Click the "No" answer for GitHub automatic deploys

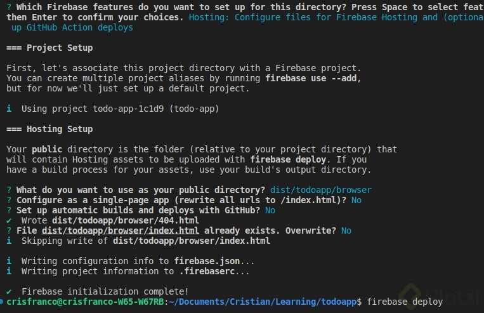(x=270, y=210)
